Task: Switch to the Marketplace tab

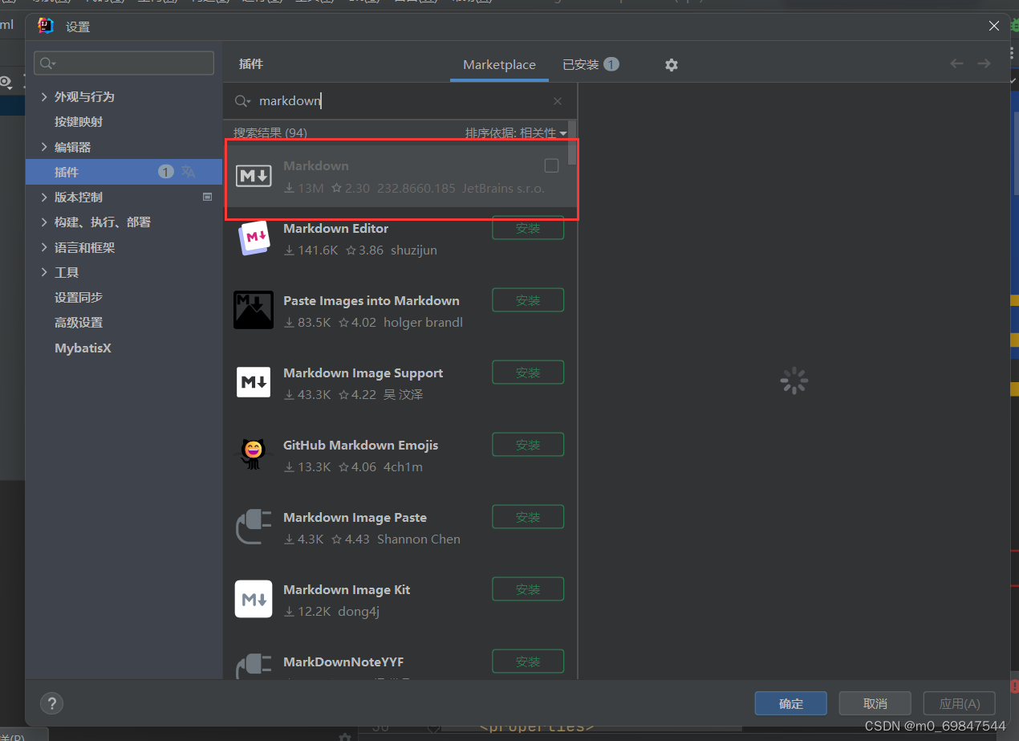Action: click(499, 65)
